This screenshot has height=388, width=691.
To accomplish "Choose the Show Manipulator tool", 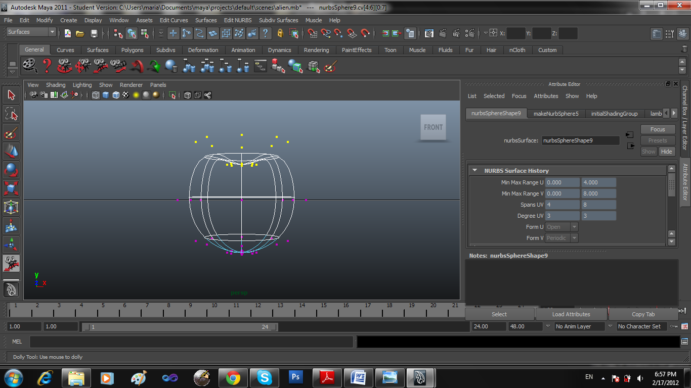I will tap(11, 245).
